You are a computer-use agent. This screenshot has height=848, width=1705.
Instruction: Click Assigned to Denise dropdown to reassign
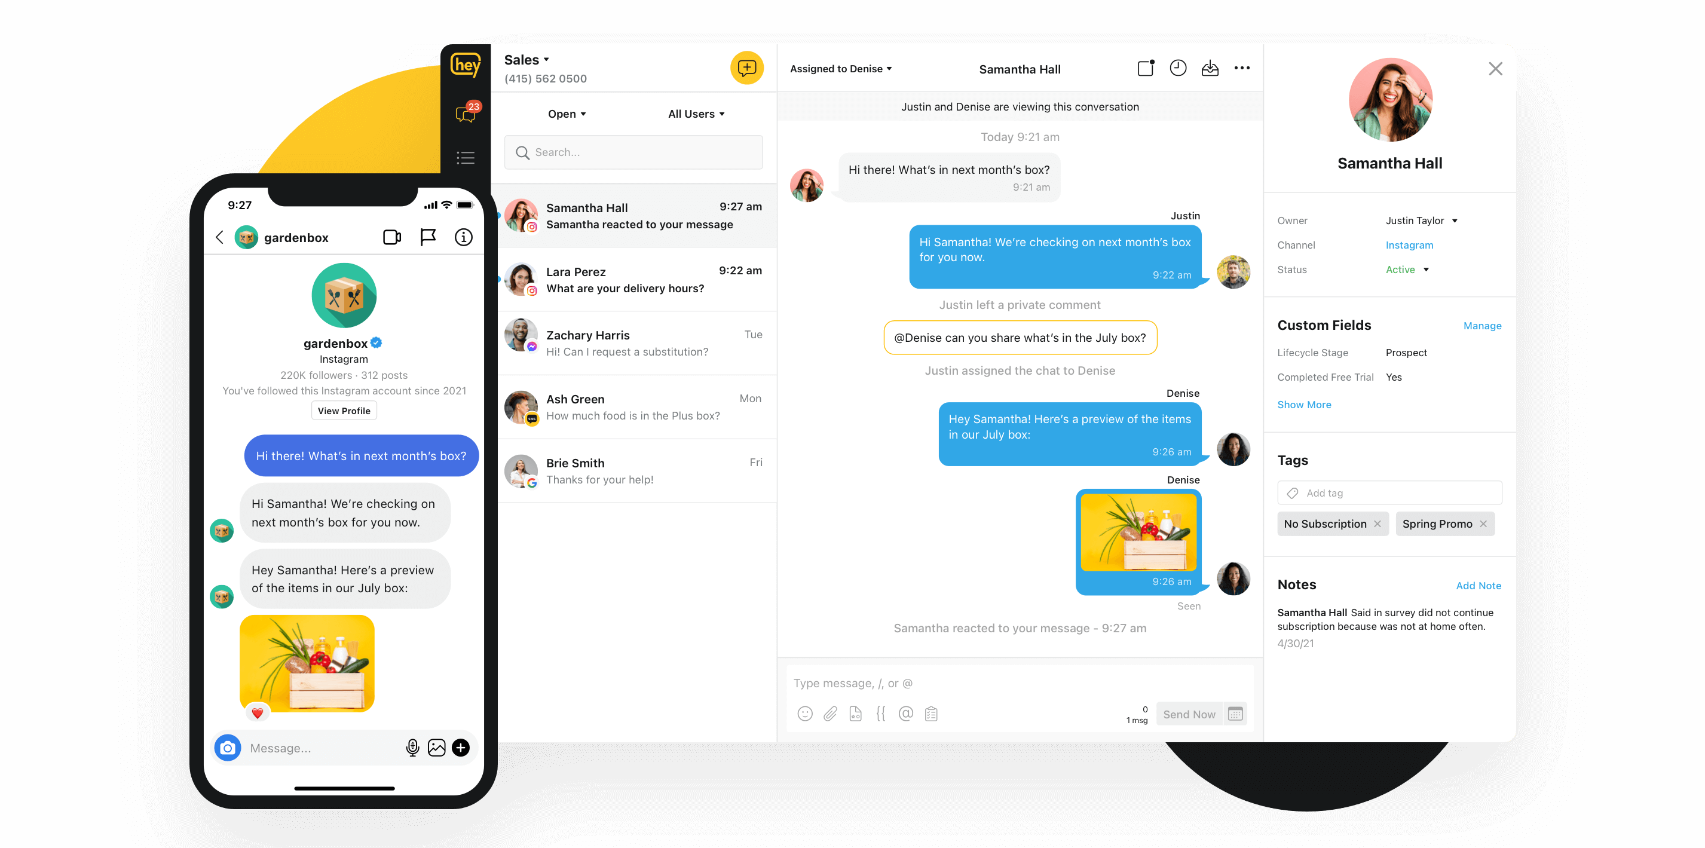point(841,69)
